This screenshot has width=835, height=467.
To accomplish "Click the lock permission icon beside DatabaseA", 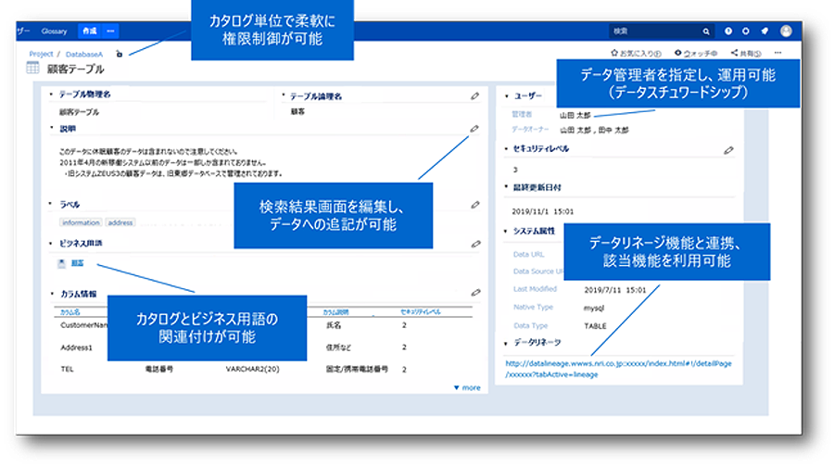I will pyautogui.click(x=119, y=55).
